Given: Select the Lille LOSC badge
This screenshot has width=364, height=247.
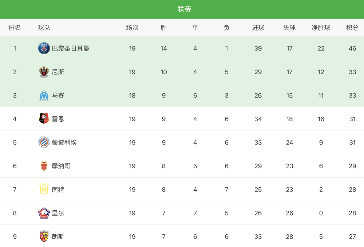Looking at the screenshot, I should coord(44,213).
